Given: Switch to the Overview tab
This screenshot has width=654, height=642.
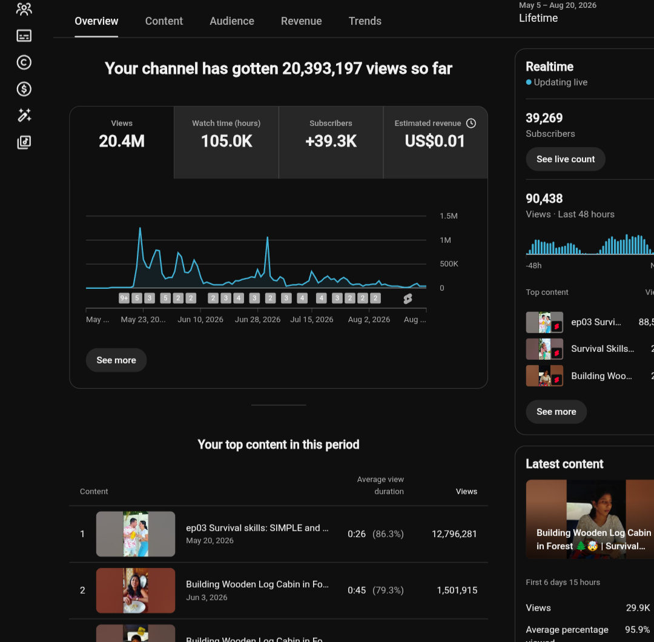Looking at the screenshot, I should (96, 21).
